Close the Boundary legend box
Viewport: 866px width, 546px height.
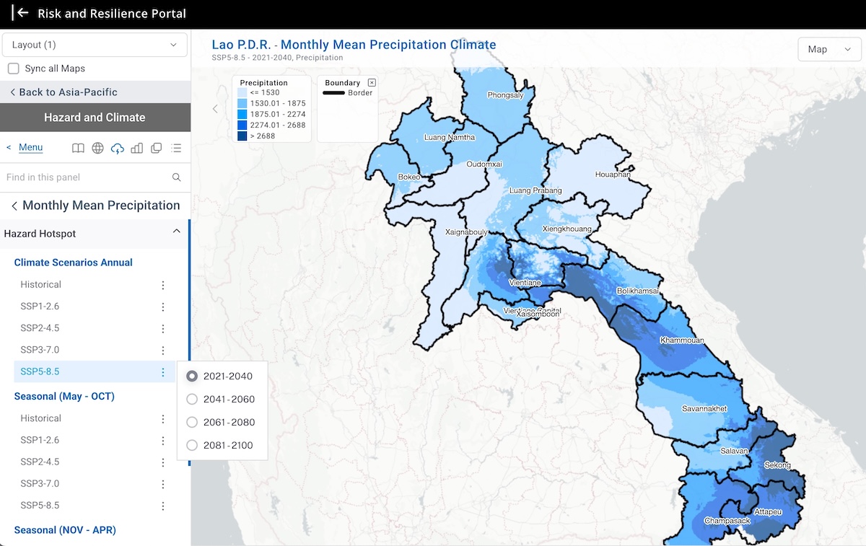point(372,83)
